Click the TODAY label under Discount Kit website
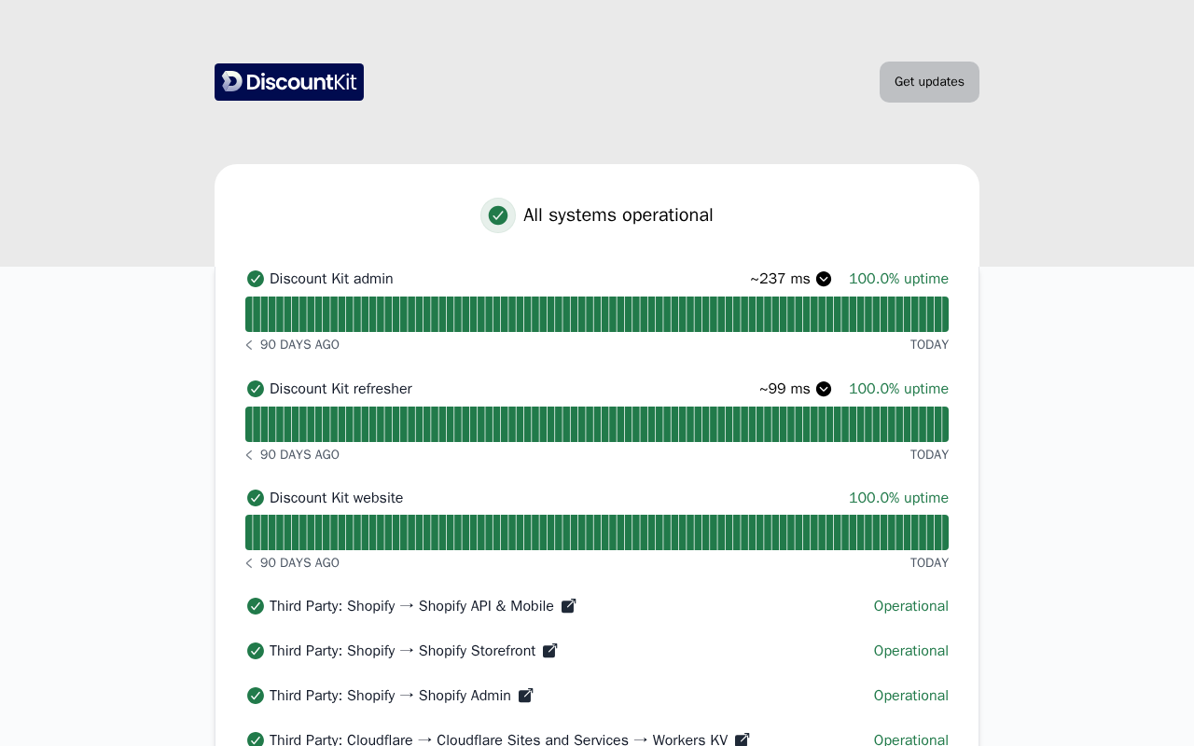This screenshot has height=746, width=1194. tap(929, 563)
